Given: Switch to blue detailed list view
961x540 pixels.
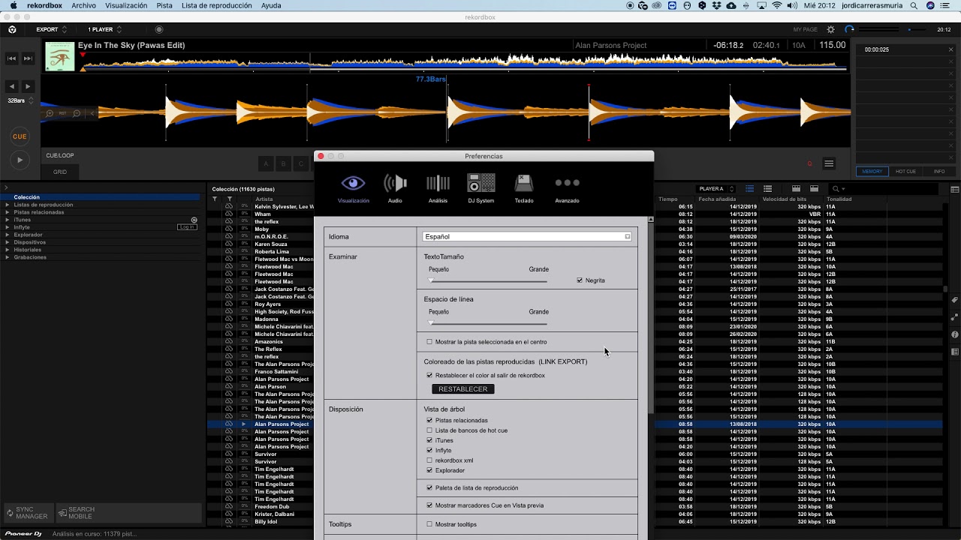Looking at the screenshot, I should (749, 189).
